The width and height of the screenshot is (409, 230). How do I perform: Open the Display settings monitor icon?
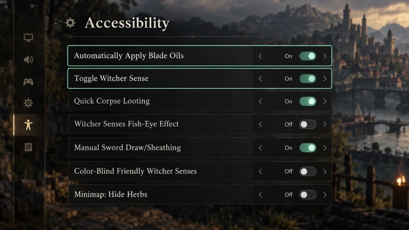[28, 38]
